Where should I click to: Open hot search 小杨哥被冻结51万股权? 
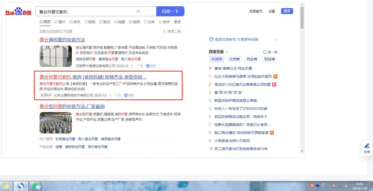coord(232,141)
